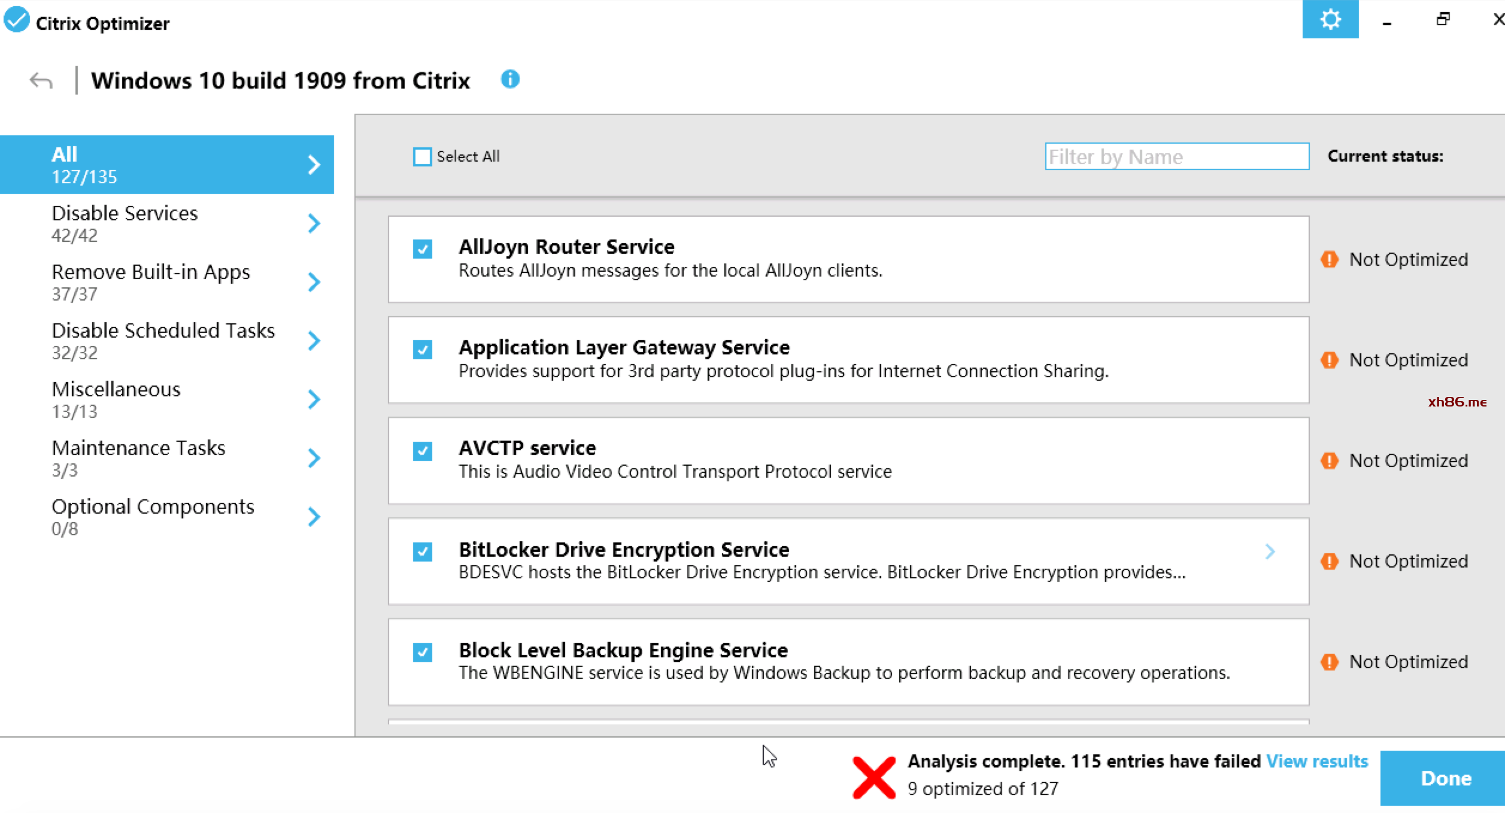The width and height of the screenshot is (1505, 813).
Task: Select the Miscellaneous category
Action: click(x=167, y=399)
